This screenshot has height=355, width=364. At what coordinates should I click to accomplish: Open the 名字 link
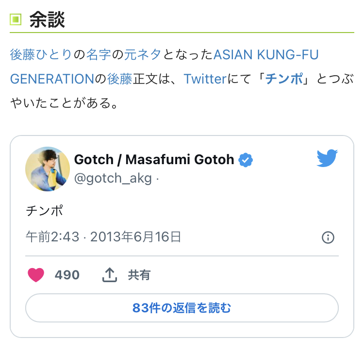click(x=99, y=54)
